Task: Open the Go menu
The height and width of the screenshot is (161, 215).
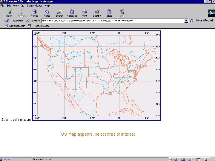Action: (x=23, y=6)
